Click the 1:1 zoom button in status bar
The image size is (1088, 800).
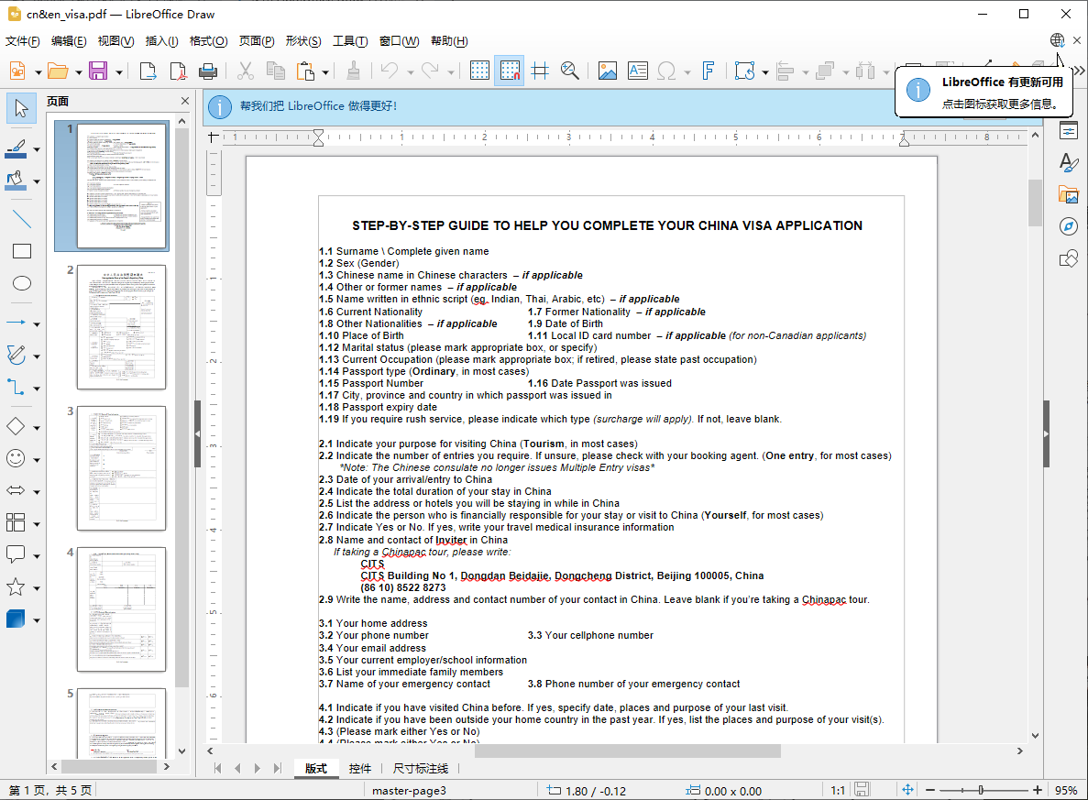[x=837, y=788]
